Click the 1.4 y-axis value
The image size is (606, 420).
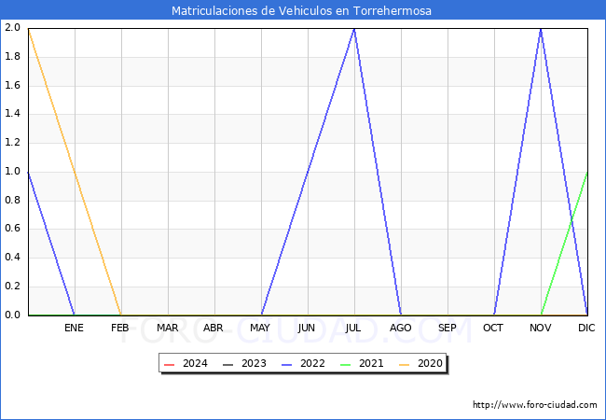point(12,114)
